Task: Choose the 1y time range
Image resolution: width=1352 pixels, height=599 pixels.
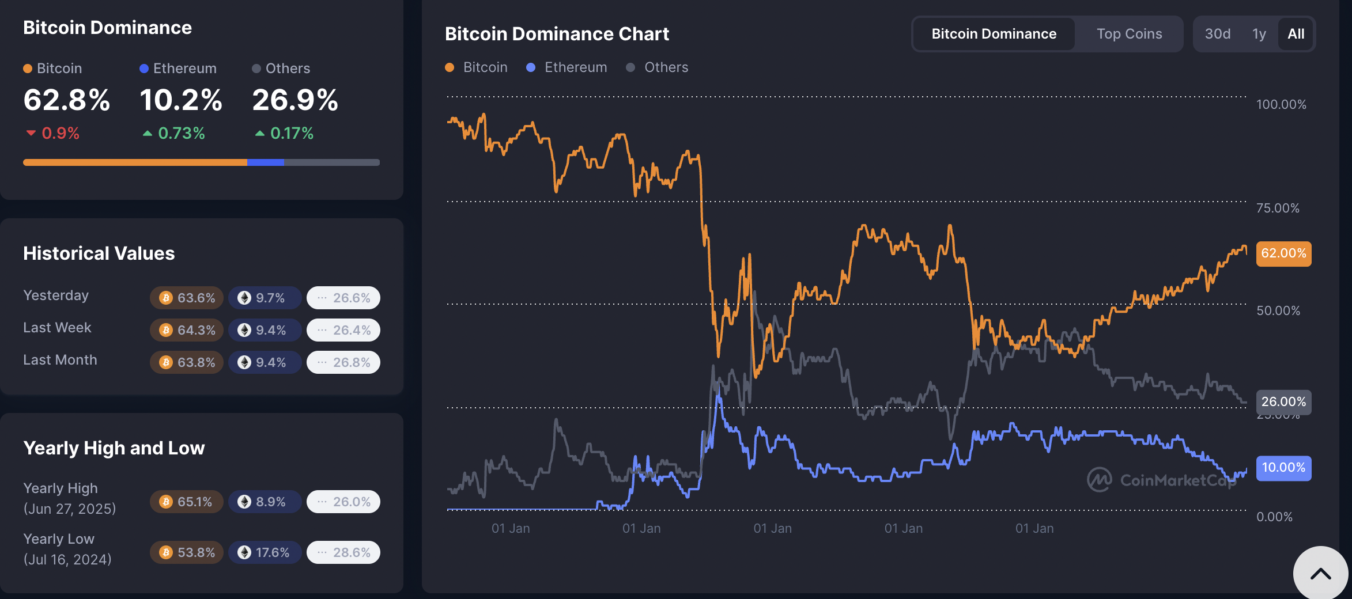Action: coord(1259,34)
